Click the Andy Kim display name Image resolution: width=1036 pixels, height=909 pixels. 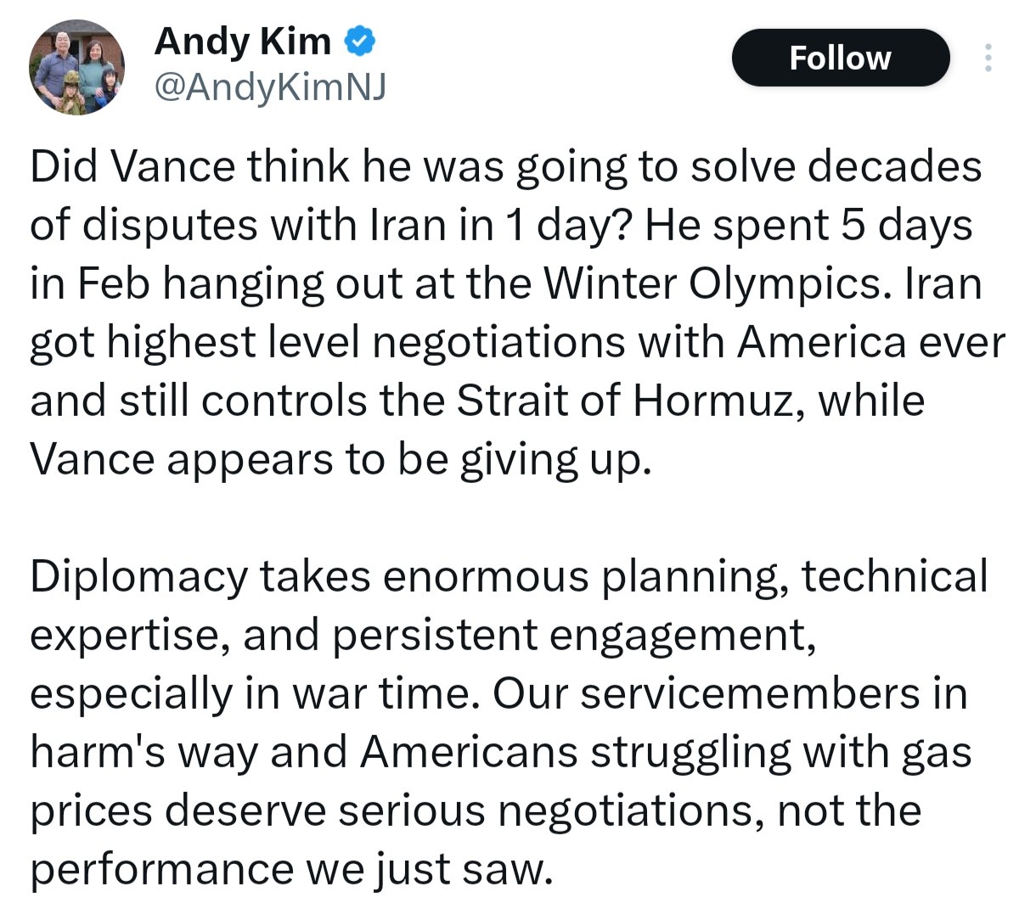coord(243,41)
